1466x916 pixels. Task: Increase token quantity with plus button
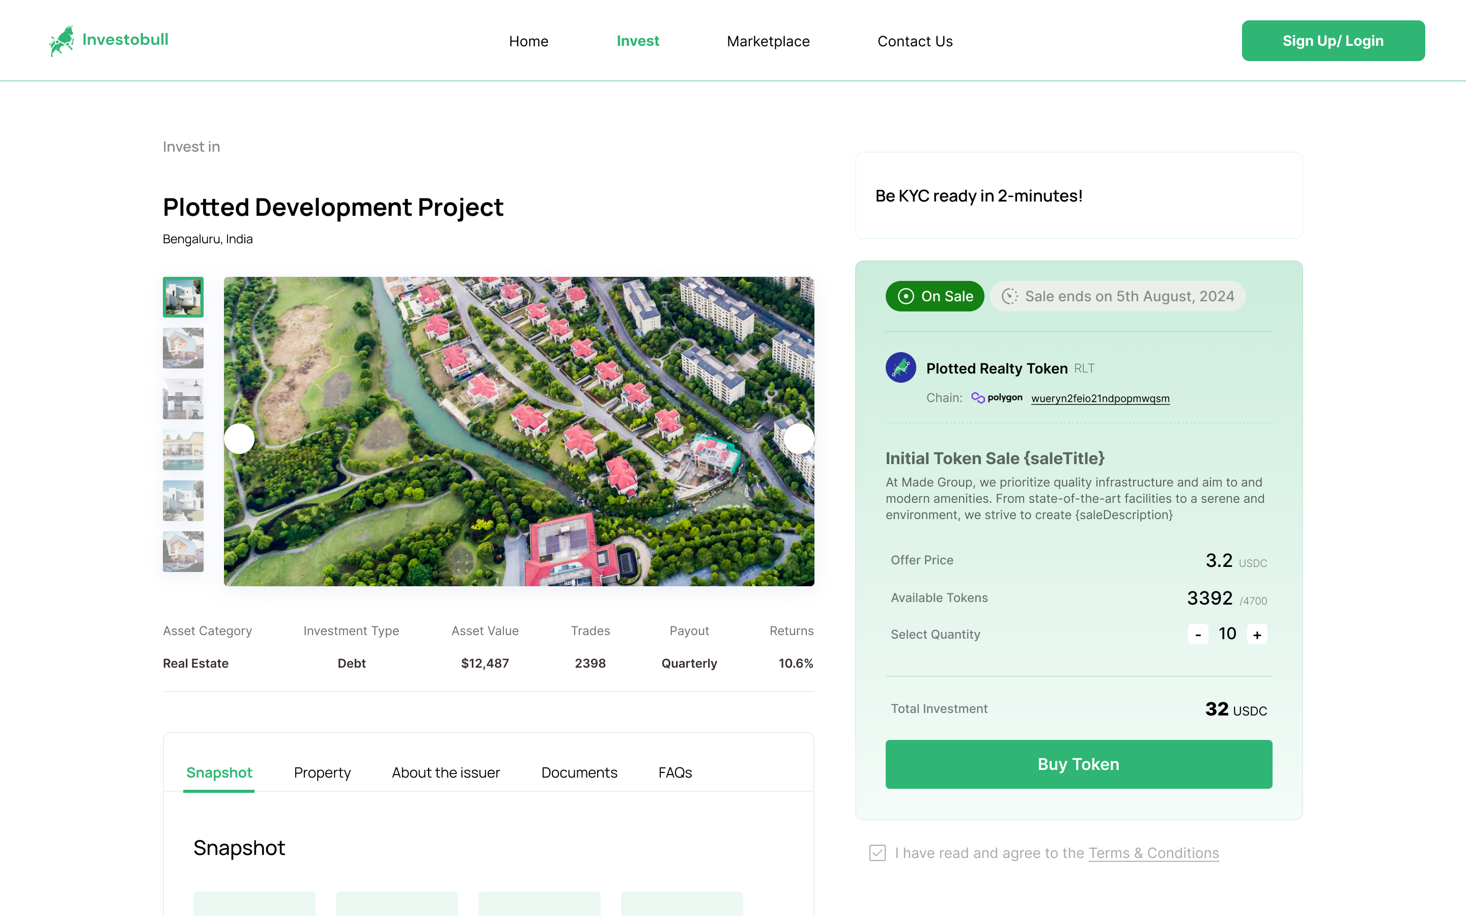[1257, 634]
